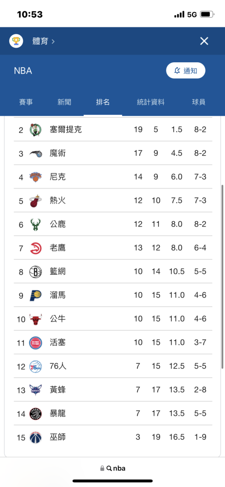Tap the Knicks team logo
The image size is (225, 487).
36,177
